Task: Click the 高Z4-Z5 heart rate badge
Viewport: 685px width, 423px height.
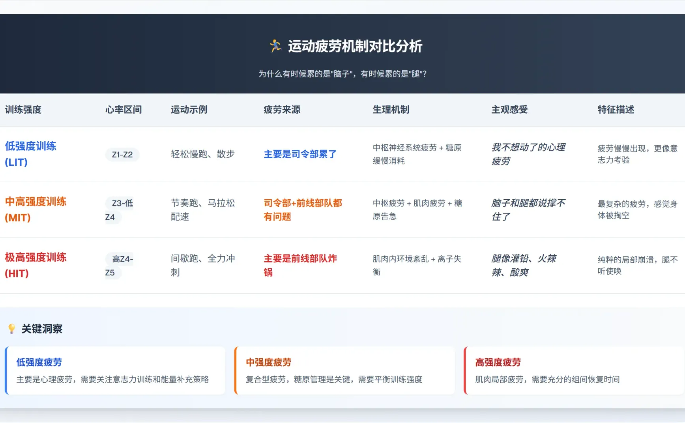Action: [119, 266]
